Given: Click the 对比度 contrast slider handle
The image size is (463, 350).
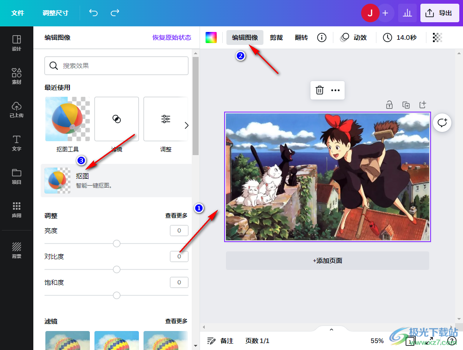Looking at the screenshot, I should [x=117, y=269].
